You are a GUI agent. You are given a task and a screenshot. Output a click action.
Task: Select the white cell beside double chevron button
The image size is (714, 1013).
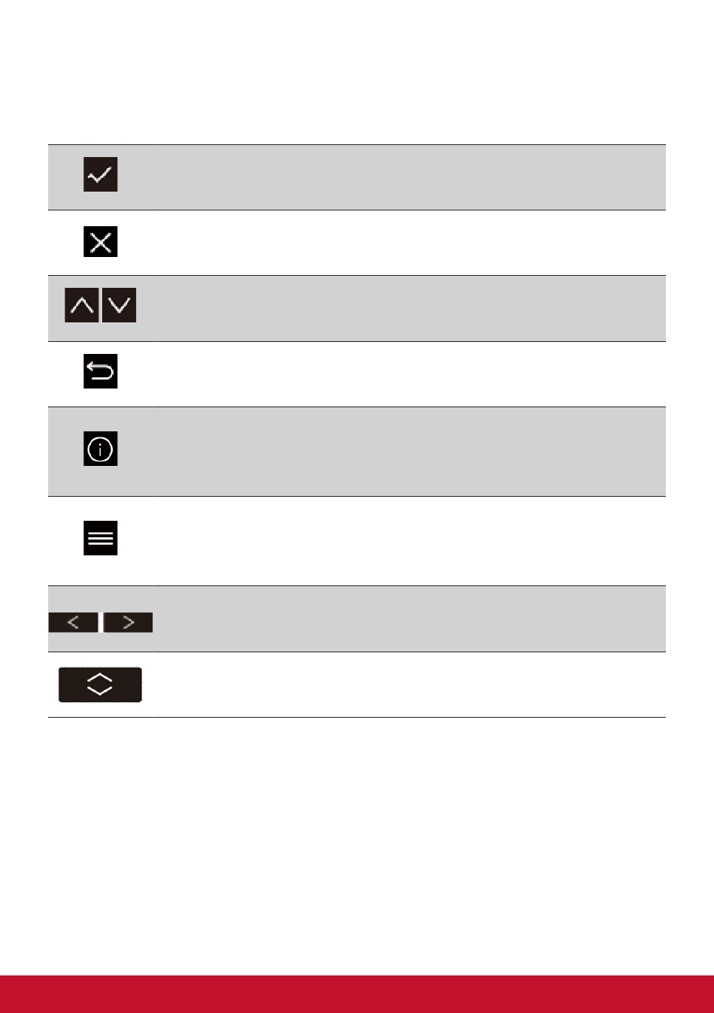(x=409, y=685)
